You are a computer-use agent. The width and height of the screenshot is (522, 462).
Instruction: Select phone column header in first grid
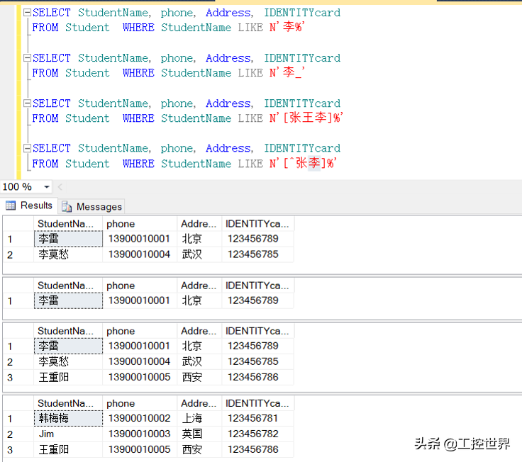click(140, 224)
